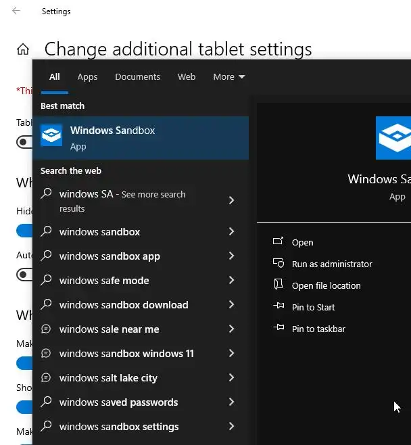Choose Run as administrator
The image size is (411, 445).
pyautogui.click(x=332, y=264)
